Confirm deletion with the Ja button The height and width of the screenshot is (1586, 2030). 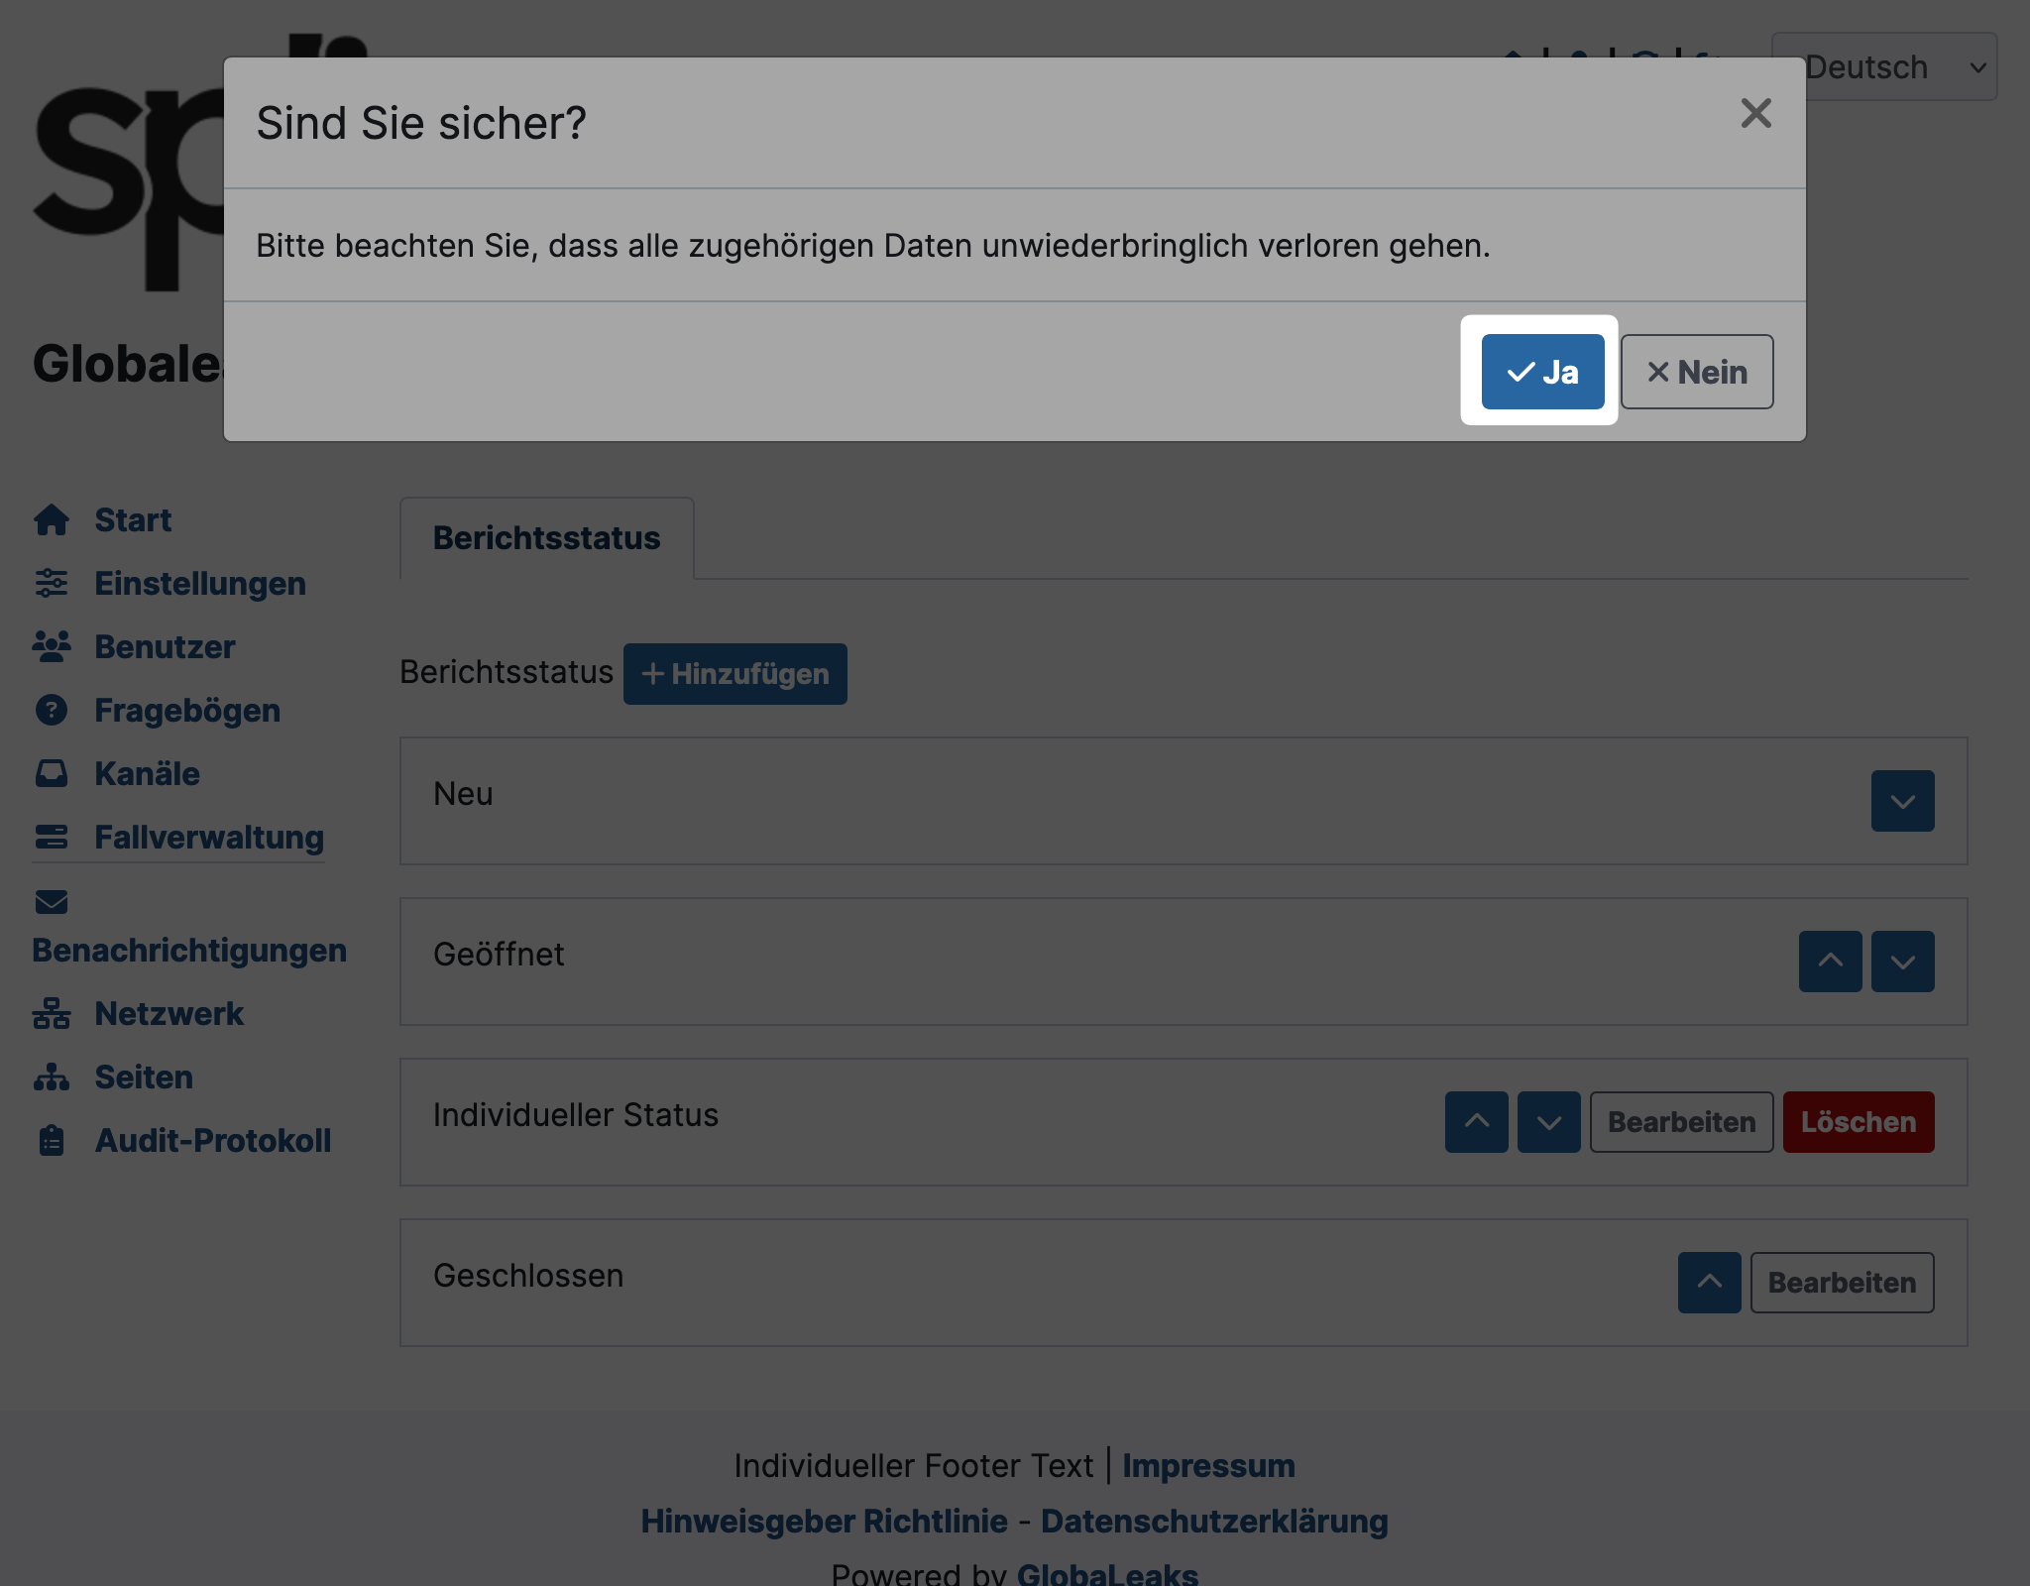pos(1542,372)
